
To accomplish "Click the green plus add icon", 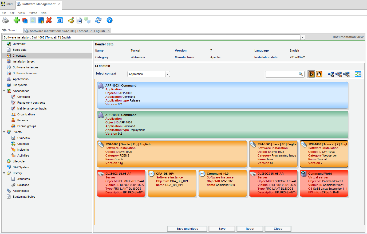I will 17,20.
